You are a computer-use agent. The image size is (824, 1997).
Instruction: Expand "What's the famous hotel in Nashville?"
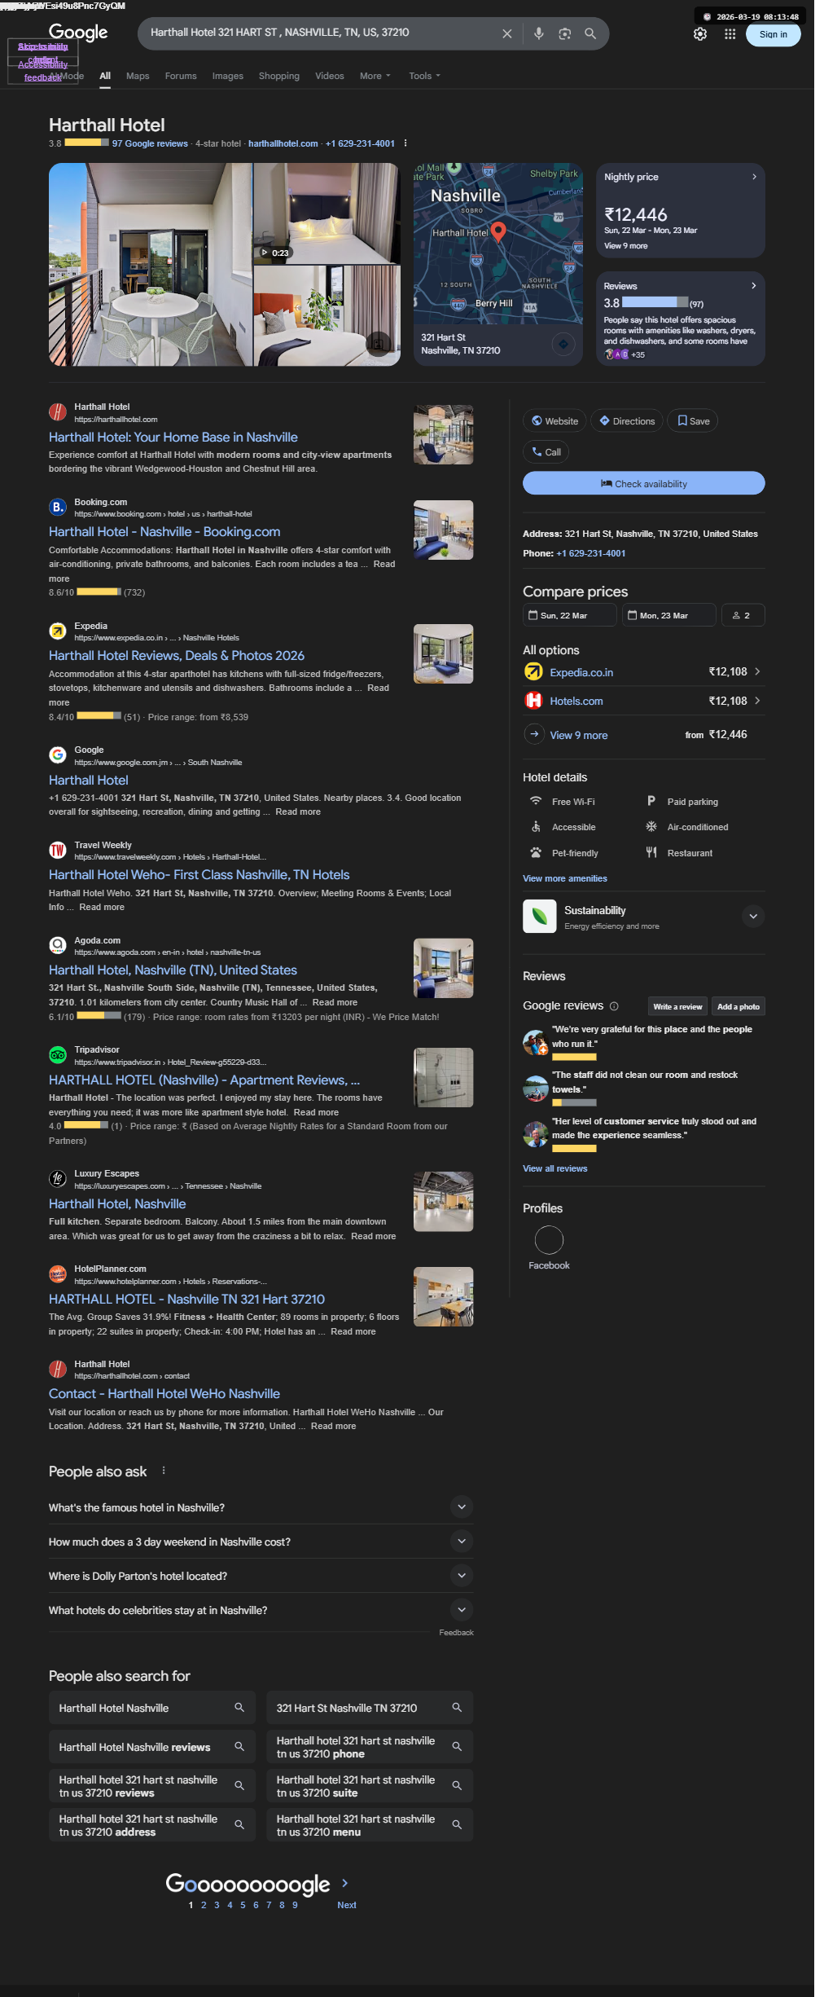click(462, 1507)
